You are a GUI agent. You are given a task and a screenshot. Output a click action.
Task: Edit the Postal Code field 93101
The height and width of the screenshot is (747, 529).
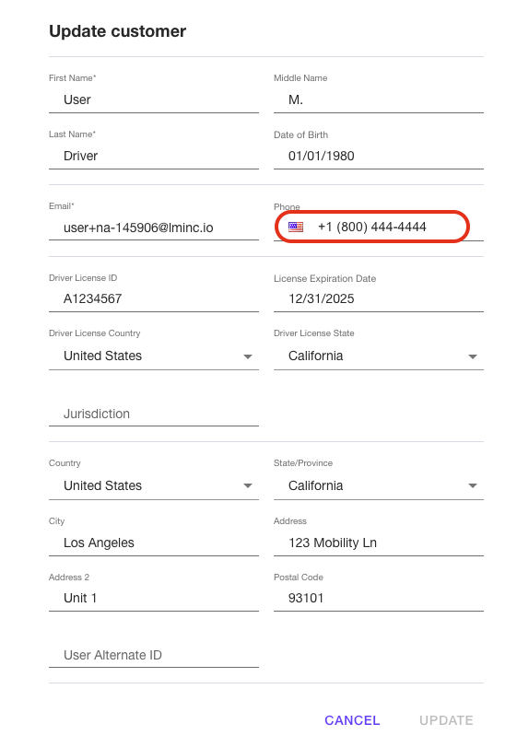click(379, 599)
